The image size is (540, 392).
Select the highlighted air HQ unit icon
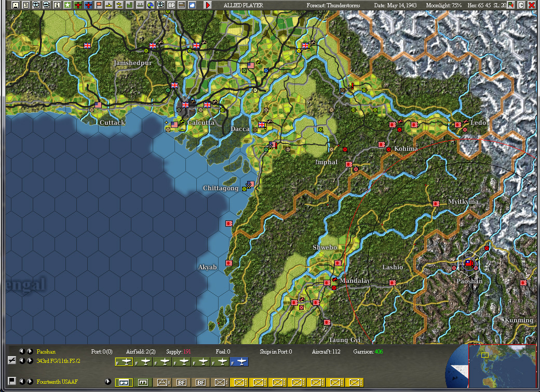[124, 382]
